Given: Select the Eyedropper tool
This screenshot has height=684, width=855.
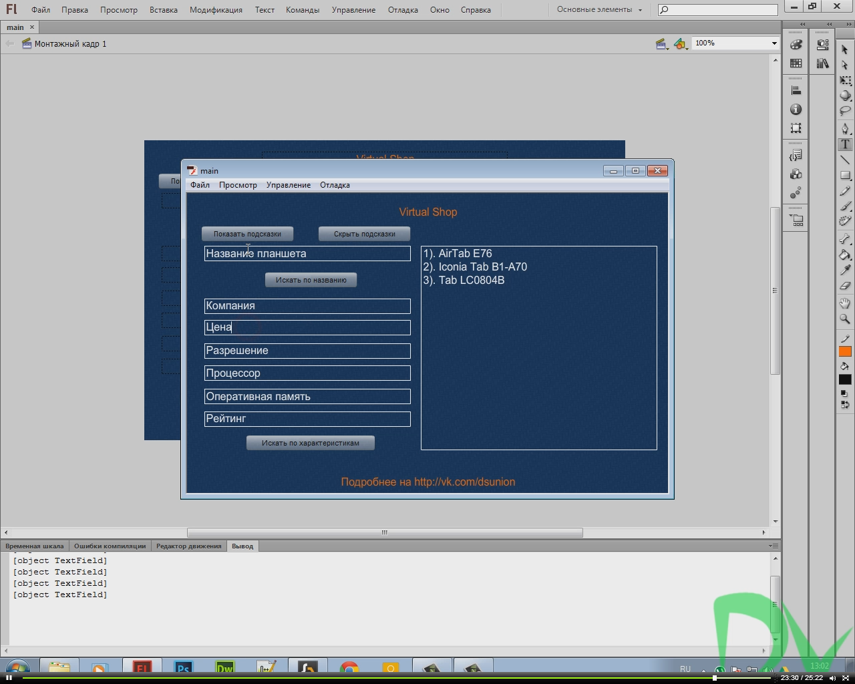Looking at the screenshot, I should tap(845, 270).
